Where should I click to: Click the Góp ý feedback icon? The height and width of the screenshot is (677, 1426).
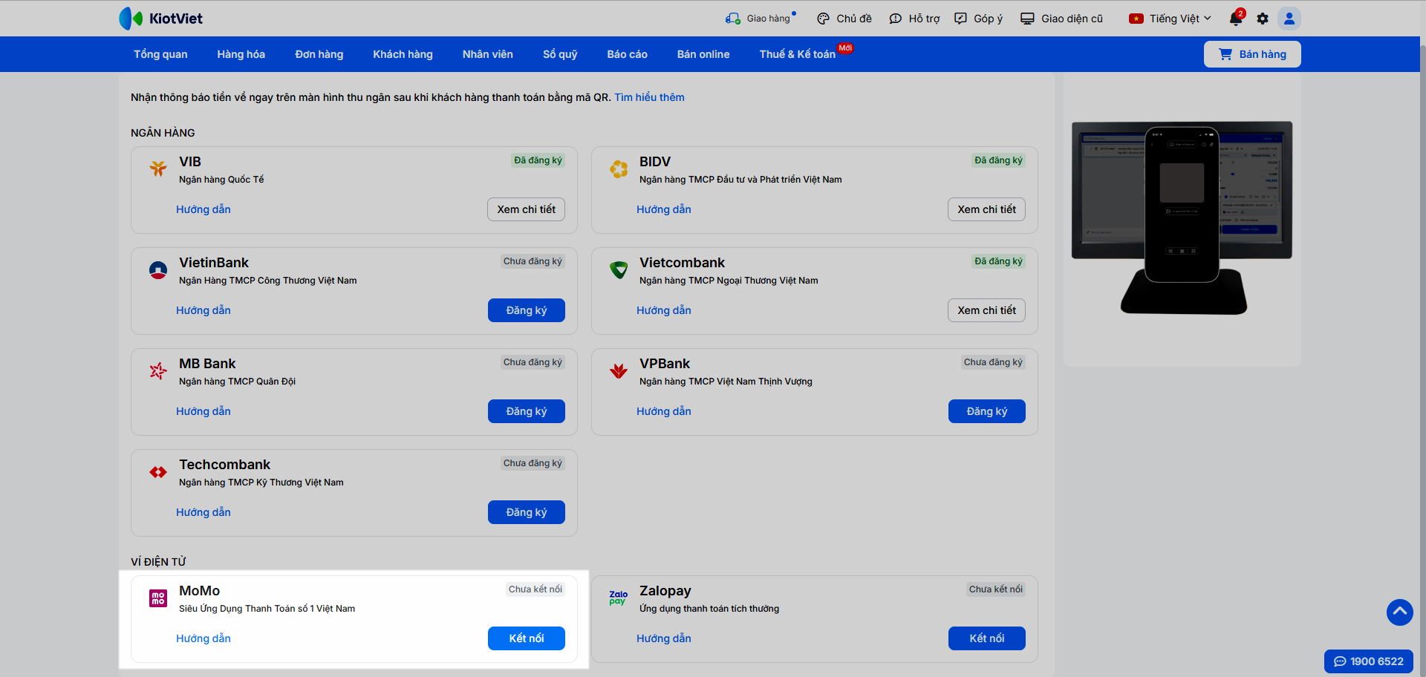[x=961, y=19]
